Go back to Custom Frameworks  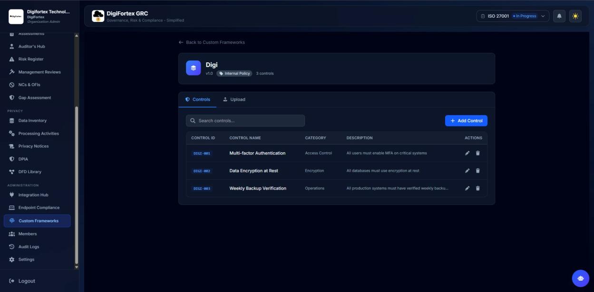coord(212,42)
